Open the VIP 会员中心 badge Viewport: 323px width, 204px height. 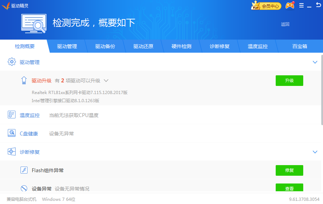click(x=266, y=6)
